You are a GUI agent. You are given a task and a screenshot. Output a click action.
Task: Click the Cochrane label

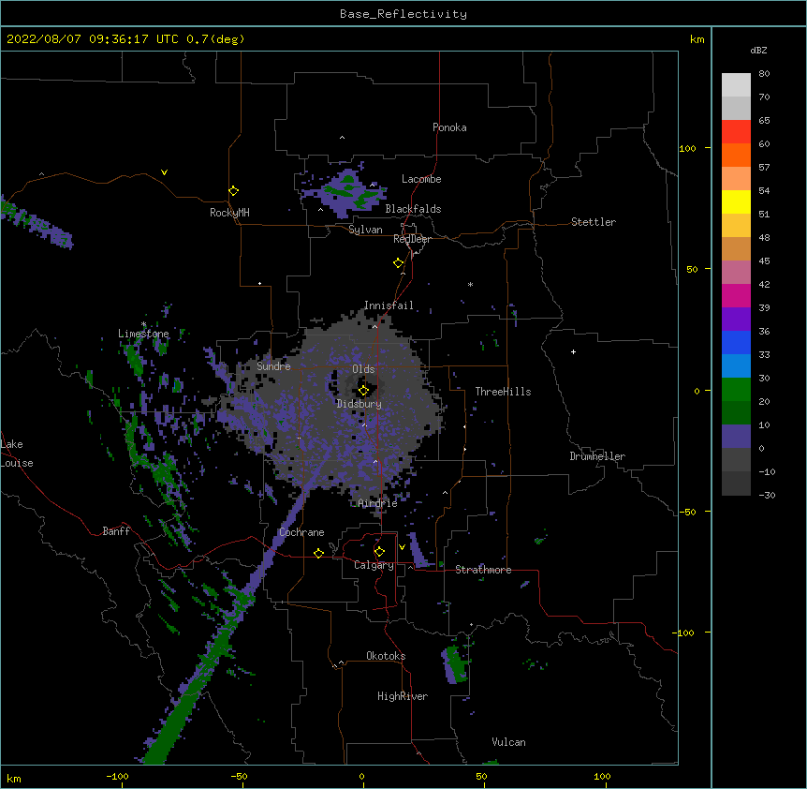(301, 532)
